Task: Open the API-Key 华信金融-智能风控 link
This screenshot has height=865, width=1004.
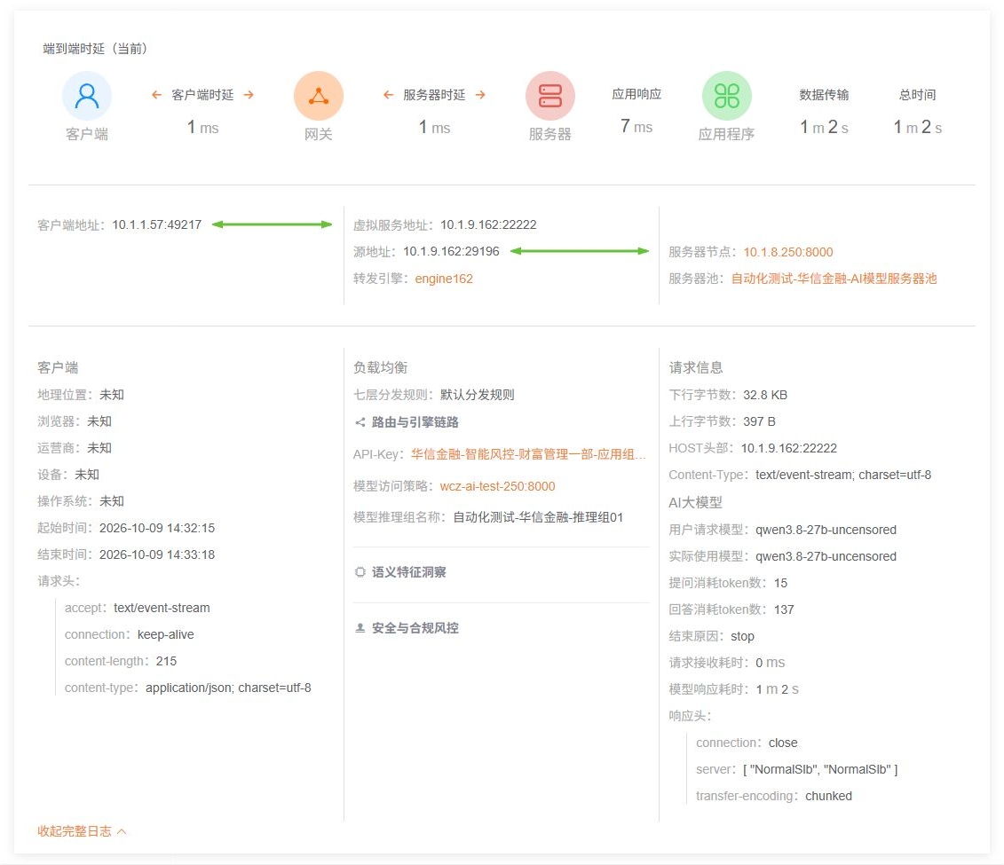Action: click(x=528, y=454)
